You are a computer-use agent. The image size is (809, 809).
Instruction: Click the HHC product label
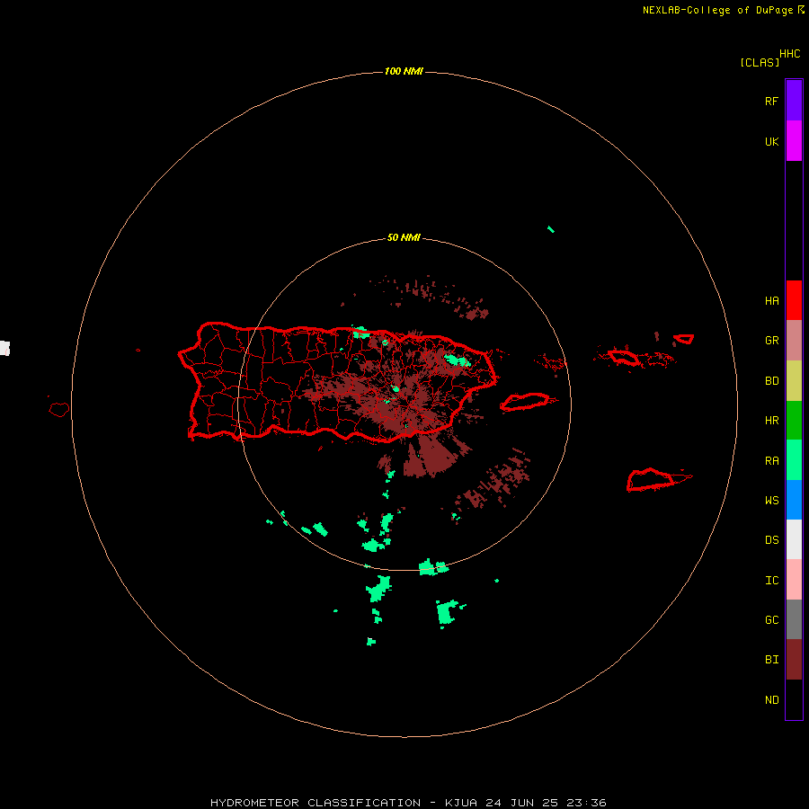(x=789, y=54)
